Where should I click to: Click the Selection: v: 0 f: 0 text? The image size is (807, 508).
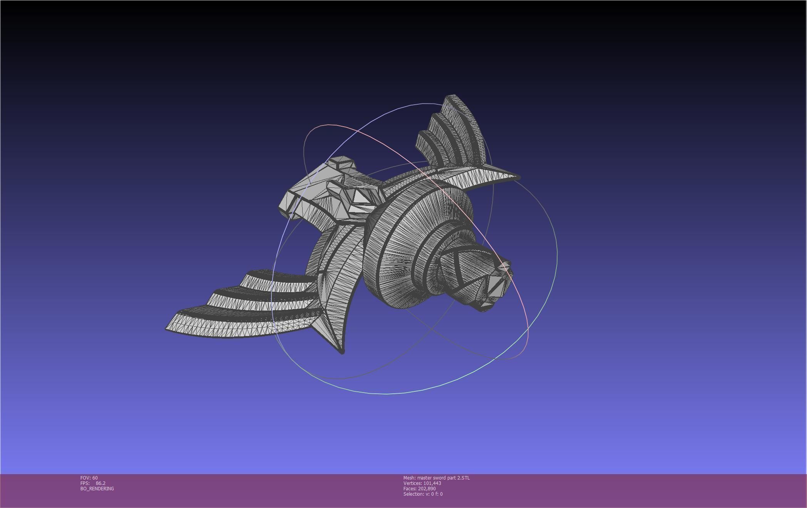423,494
